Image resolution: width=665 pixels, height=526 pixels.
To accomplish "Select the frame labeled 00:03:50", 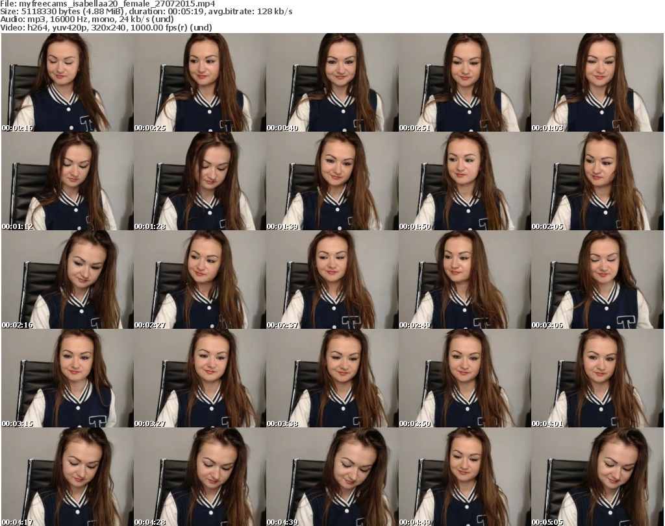I will click(x=464, y=378).
